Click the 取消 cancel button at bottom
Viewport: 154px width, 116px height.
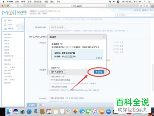[41, 105]
